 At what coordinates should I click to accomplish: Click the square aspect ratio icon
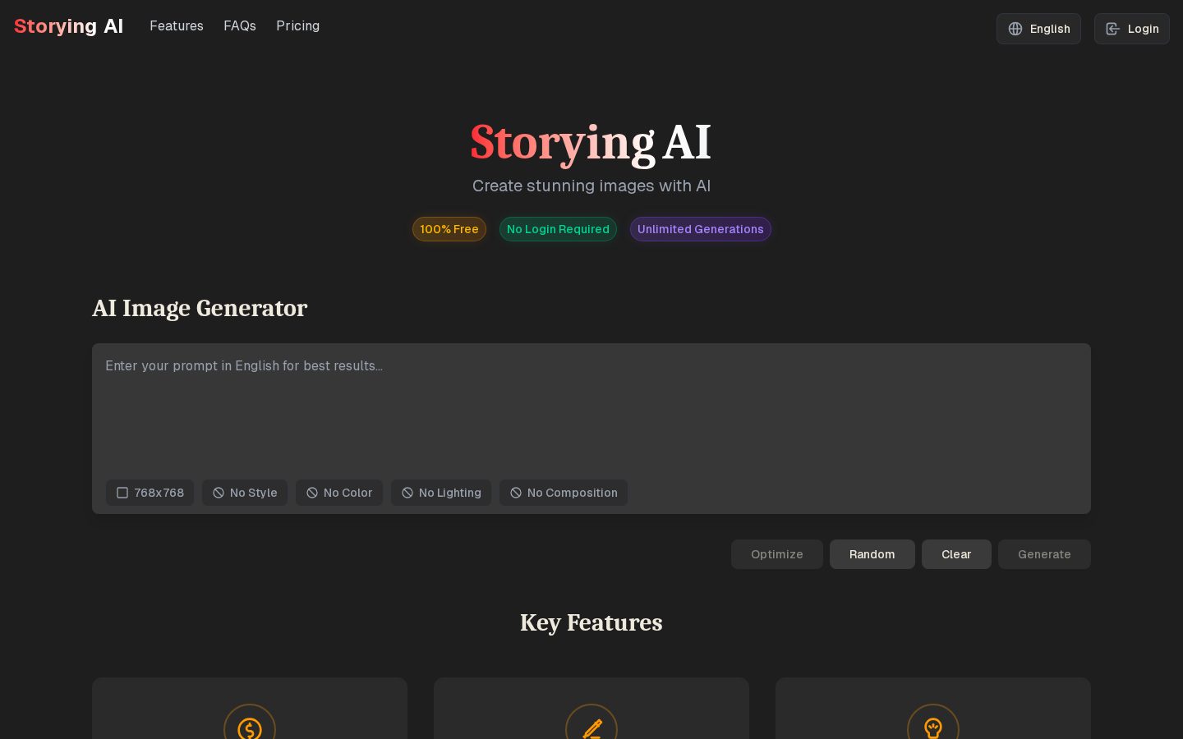click(x=122, y=493)
